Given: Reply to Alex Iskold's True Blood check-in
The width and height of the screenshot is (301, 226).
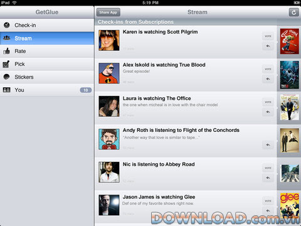Looking at the screenshot, I should (268, 79).
